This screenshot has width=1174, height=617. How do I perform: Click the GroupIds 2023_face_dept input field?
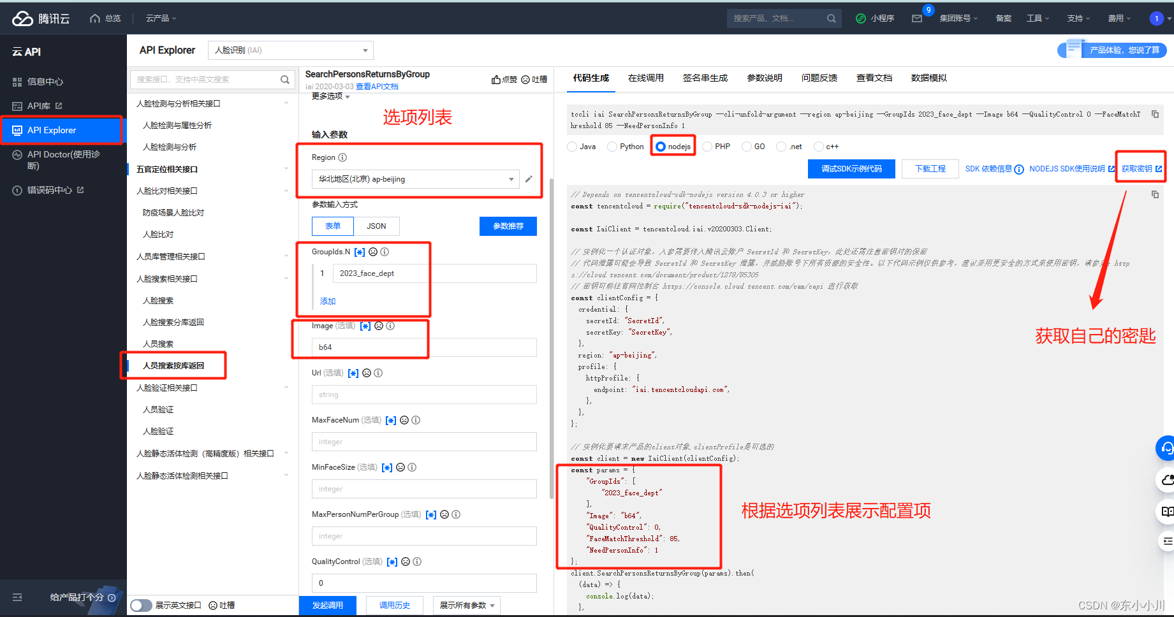[x=434, y=273]
